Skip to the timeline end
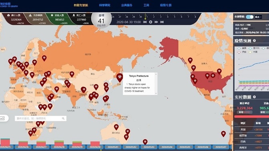The height and width of the screenshot is (151, 269). pyautogui.click(x=162, y=22)
